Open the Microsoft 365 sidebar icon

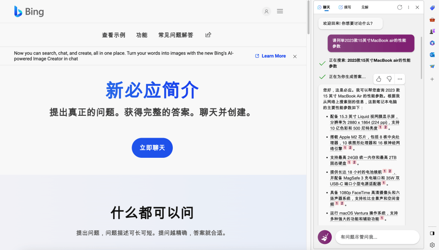click(x=432, y=43)
